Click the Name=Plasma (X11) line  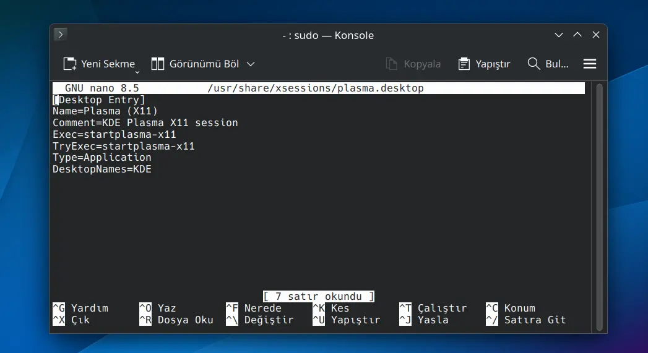coord(105,111)
